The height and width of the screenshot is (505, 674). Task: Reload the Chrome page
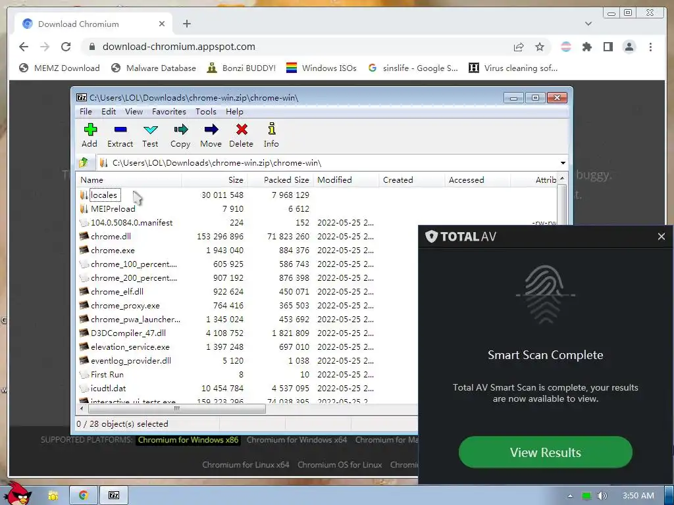(66, 47)
